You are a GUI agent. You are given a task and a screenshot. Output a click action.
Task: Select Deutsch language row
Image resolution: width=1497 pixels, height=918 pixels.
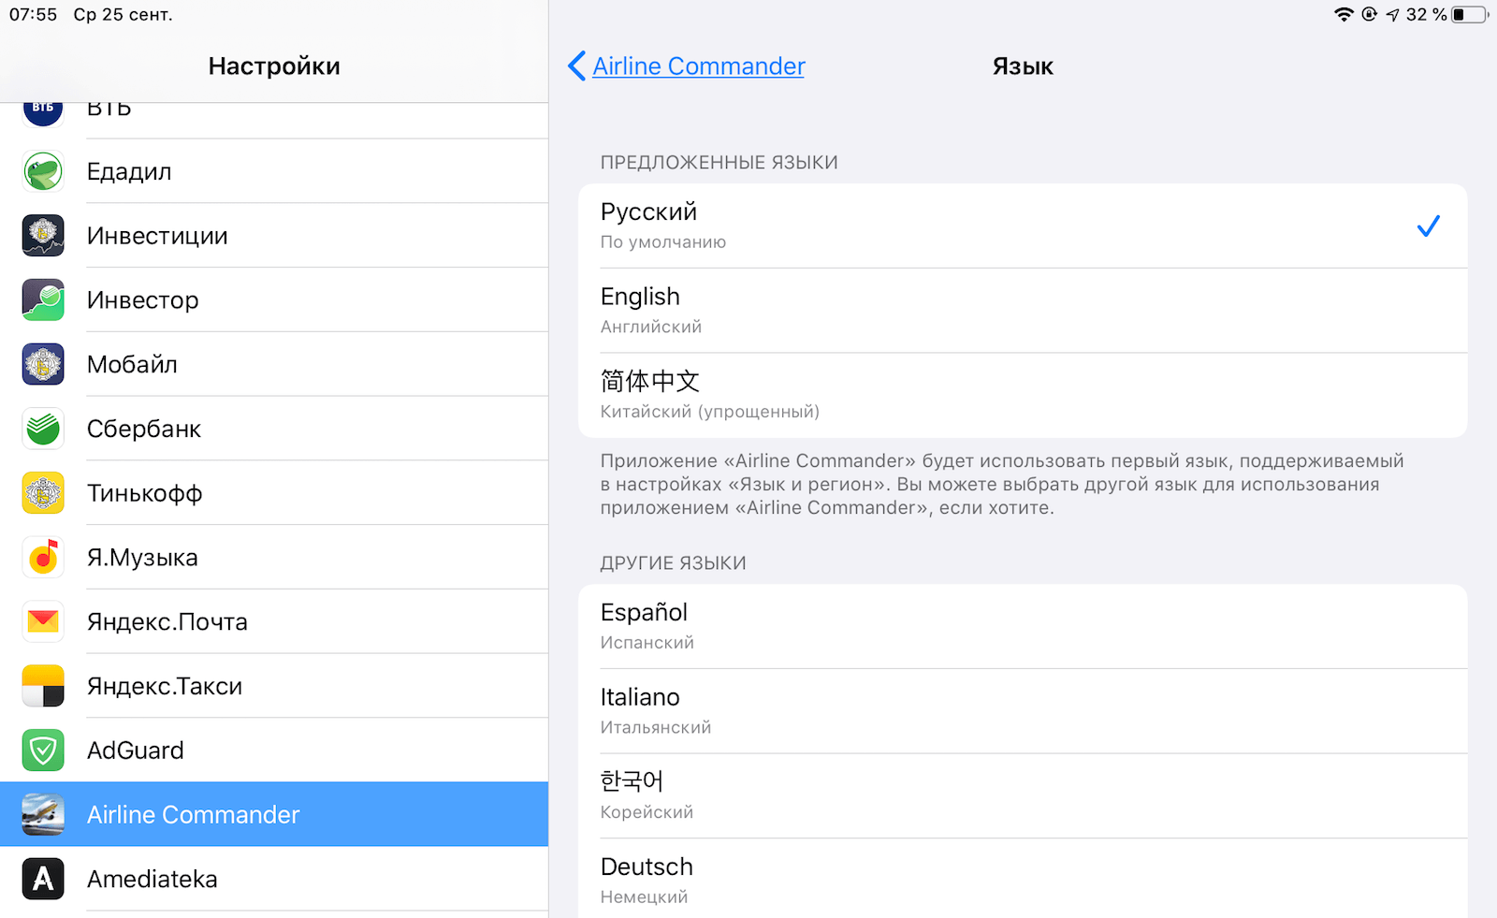click(1022, 880)
